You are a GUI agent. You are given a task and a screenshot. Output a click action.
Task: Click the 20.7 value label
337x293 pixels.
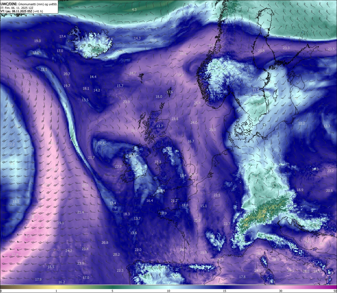tap(67, 74)
